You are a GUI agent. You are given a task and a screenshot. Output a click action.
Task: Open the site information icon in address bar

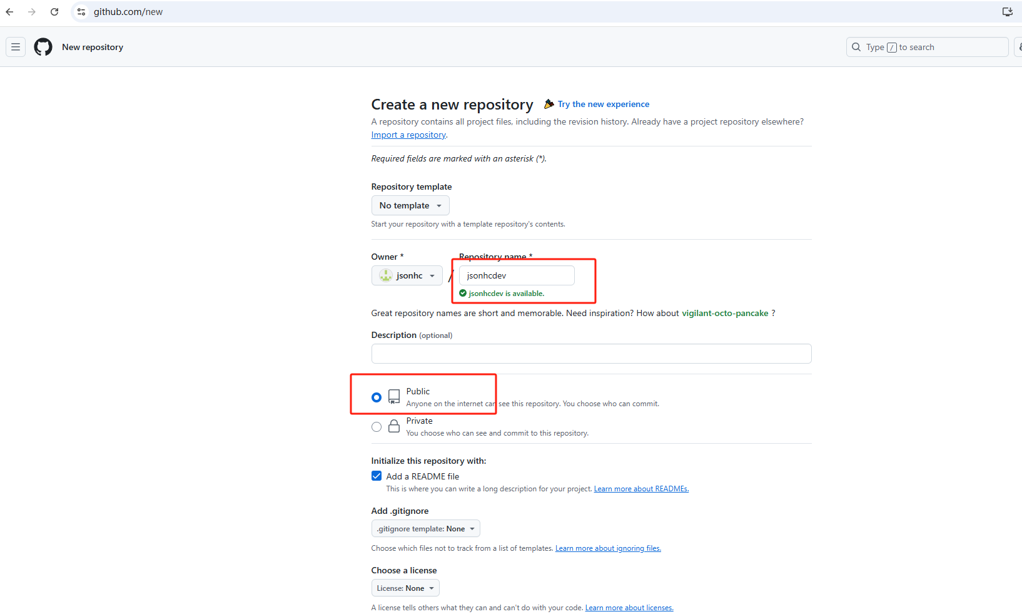81,12
